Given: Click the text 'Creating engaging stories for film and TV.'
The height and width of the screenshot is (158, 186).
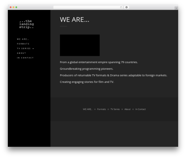Looking at the screenshot, I should [x=87, y=82].
